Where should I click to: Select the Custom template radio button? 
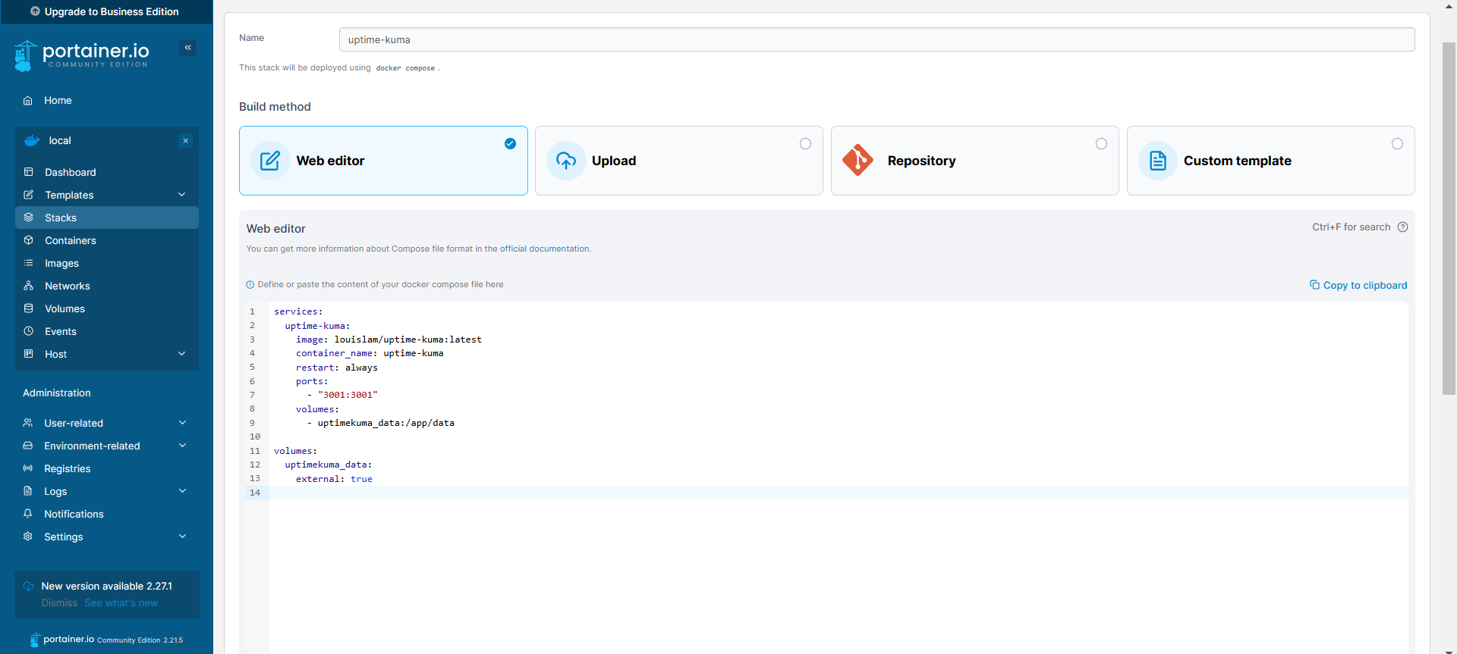pyautogui.click(x=1397, y=144)
